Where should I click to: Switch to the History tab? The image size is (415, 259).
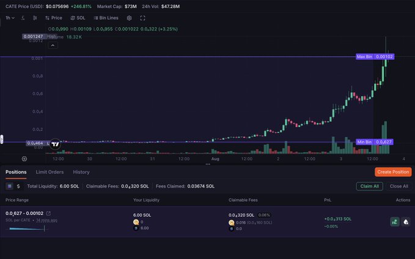[x=81, y=172]
